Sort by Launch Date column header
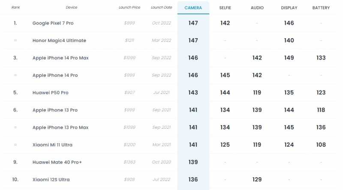The height and width of the screenshot is (190, 343). (x=162, y=7)
